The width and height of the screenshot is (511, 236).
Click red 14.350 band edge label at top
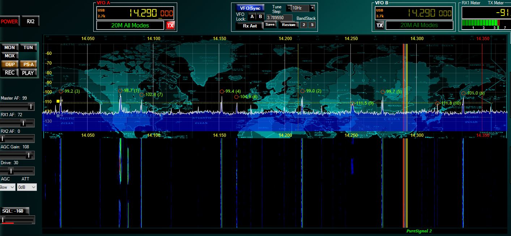pos(483,39)
